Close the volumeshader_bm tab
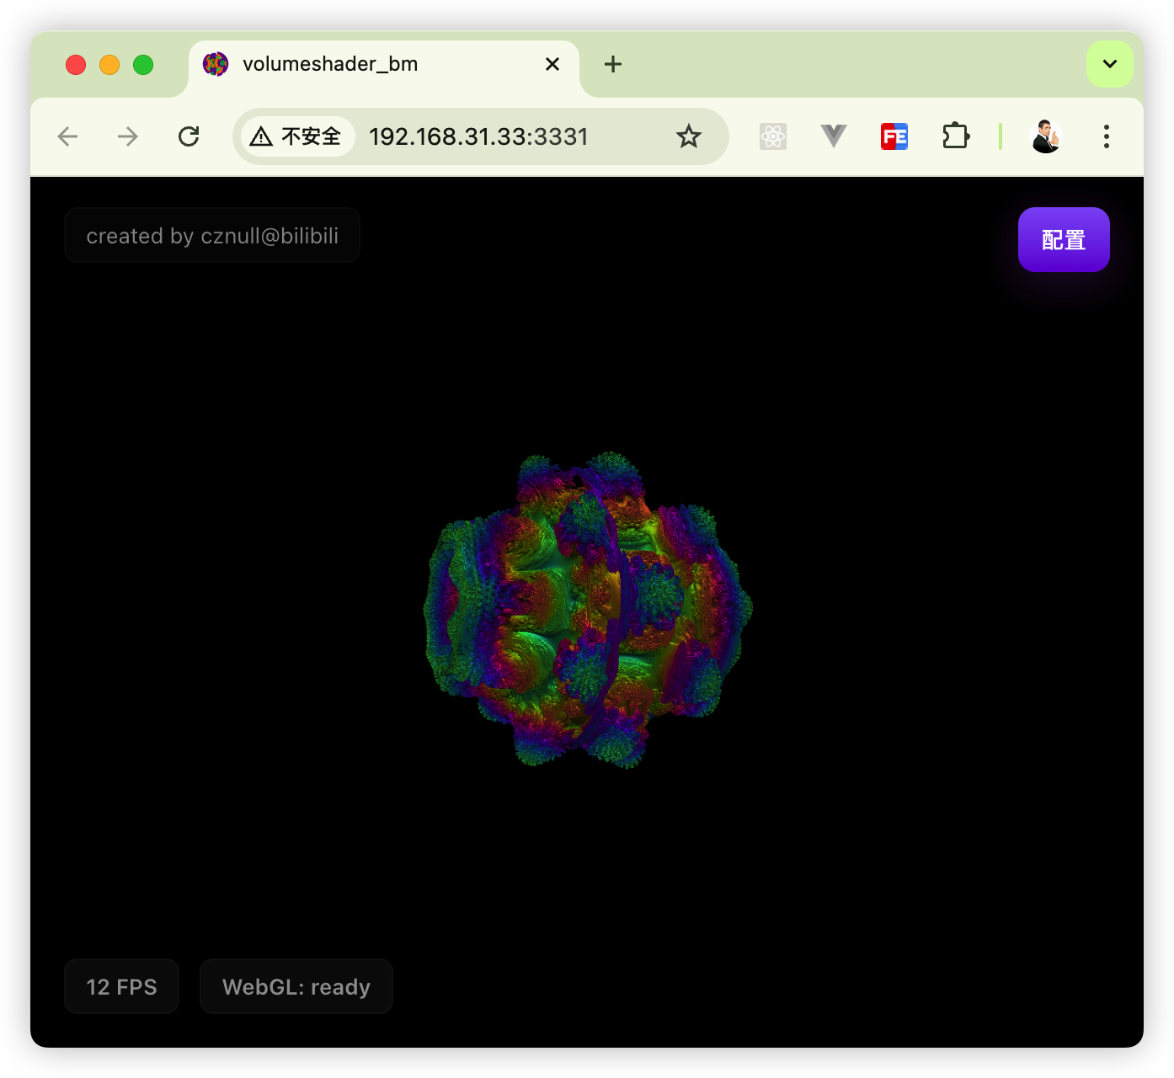Image resolution: width=1174 pixels, height=1078 pixels. [552, 65]
